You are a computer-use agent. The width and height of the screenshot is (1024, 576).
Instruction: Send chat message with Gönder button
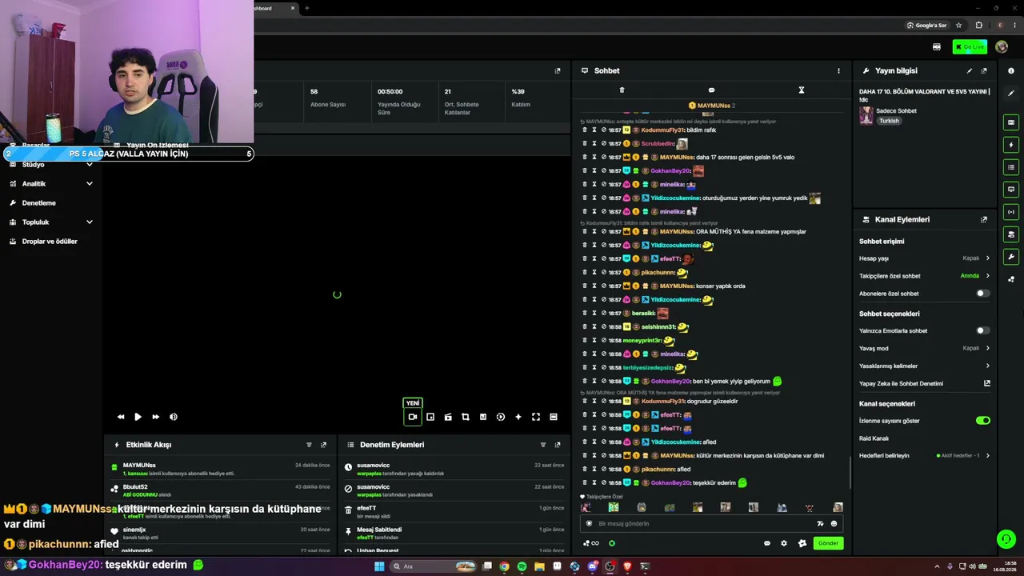pos(828,543)
